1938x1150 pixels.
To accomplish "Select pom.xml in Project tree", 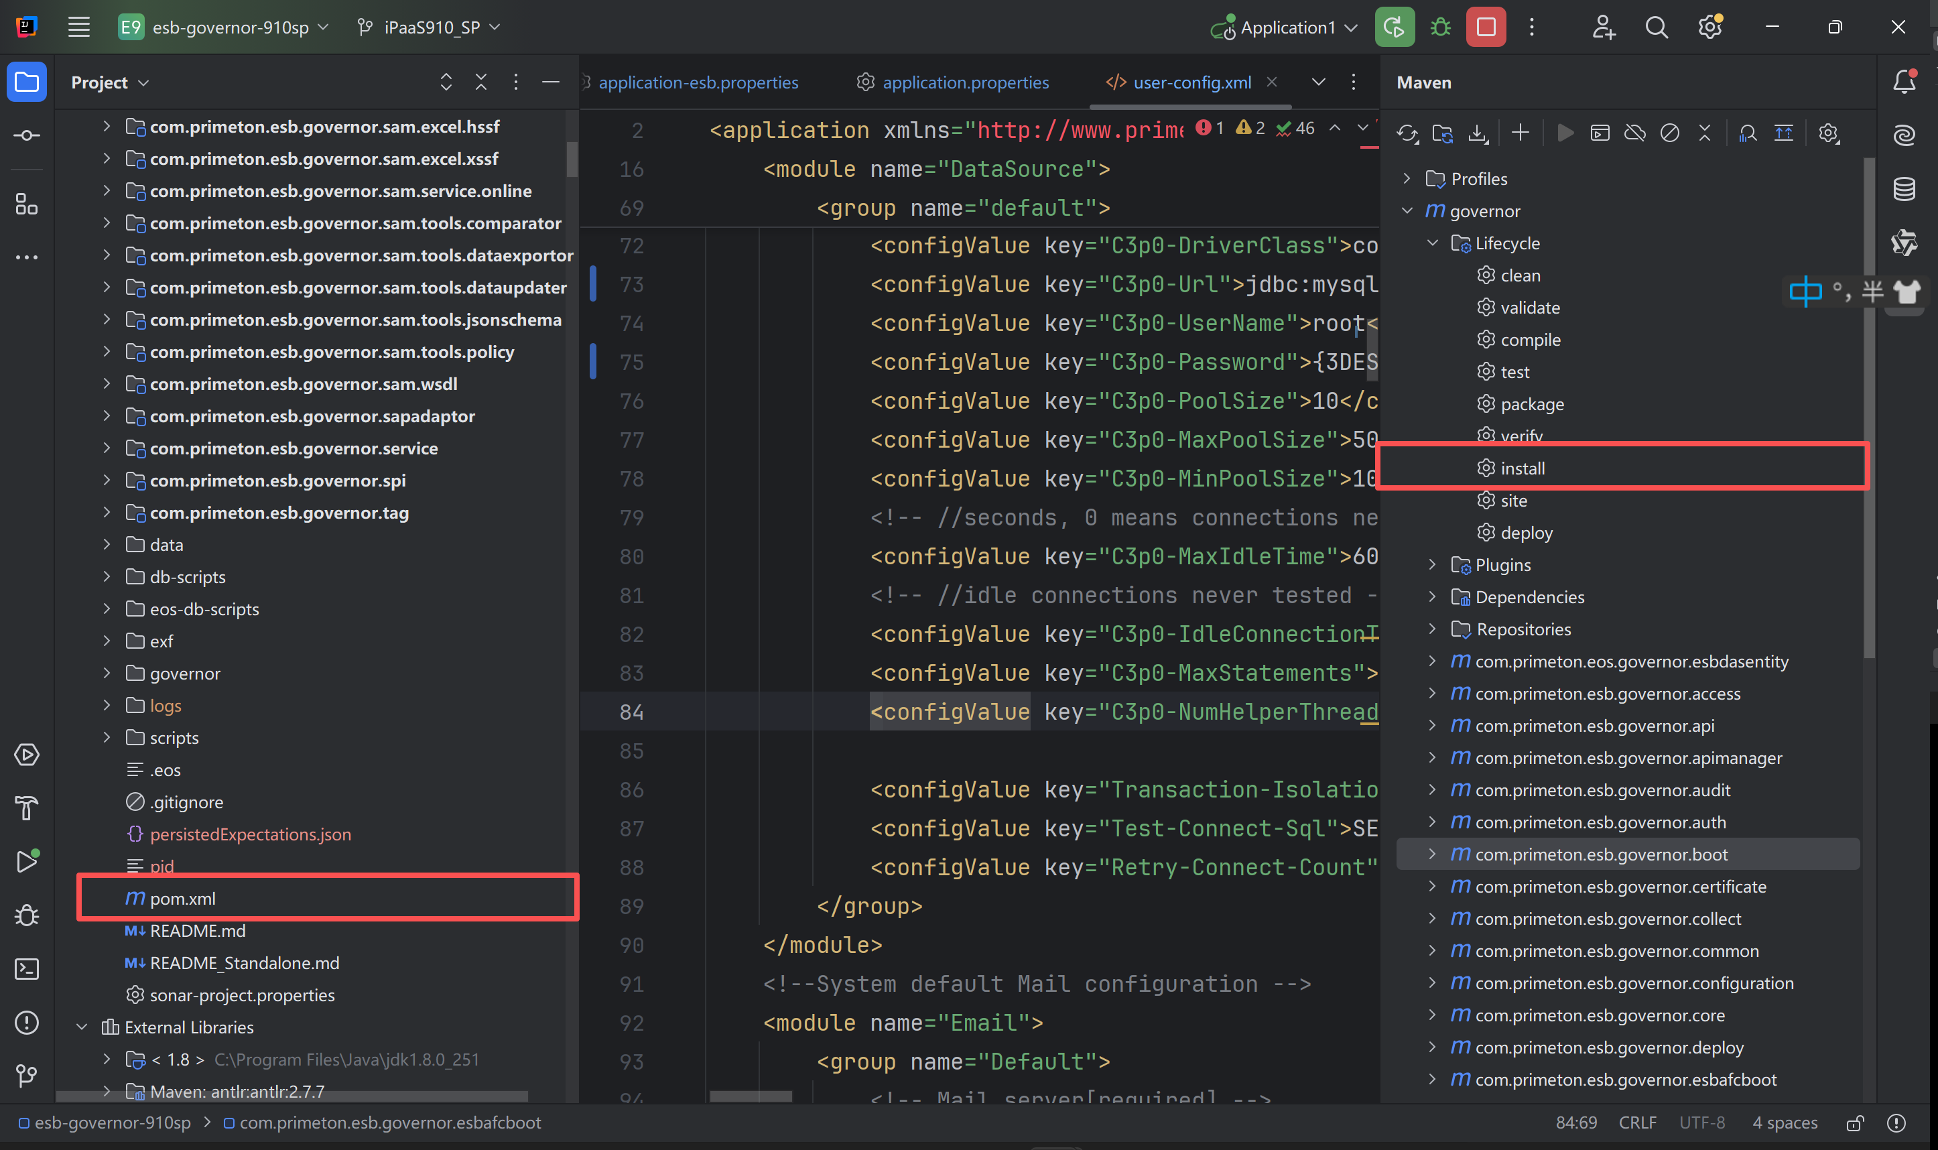I will [x=182, y=898].
